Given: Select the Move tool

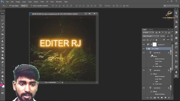Looking at the screenshot, I should point(3,13).
